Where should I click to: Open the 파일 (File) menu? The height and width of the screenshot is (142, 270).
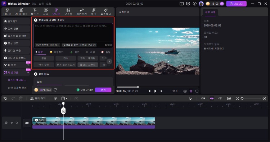(x=34, y=4)
